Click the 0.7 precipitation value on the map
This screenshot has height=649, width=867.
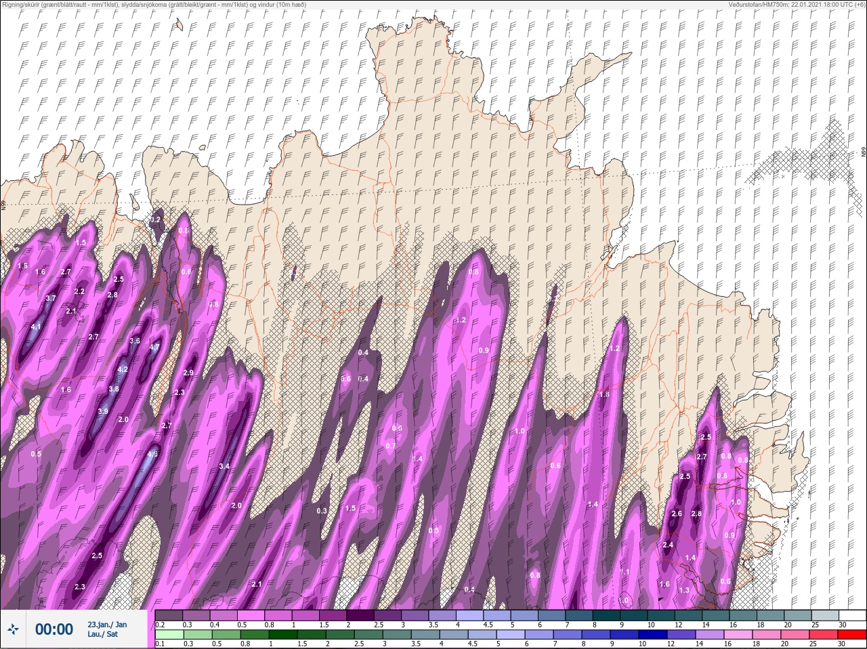(x=391, y=446)
